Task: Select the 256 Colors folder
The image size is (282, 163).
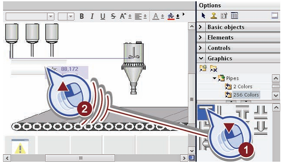Action: (x=242, y=95)
